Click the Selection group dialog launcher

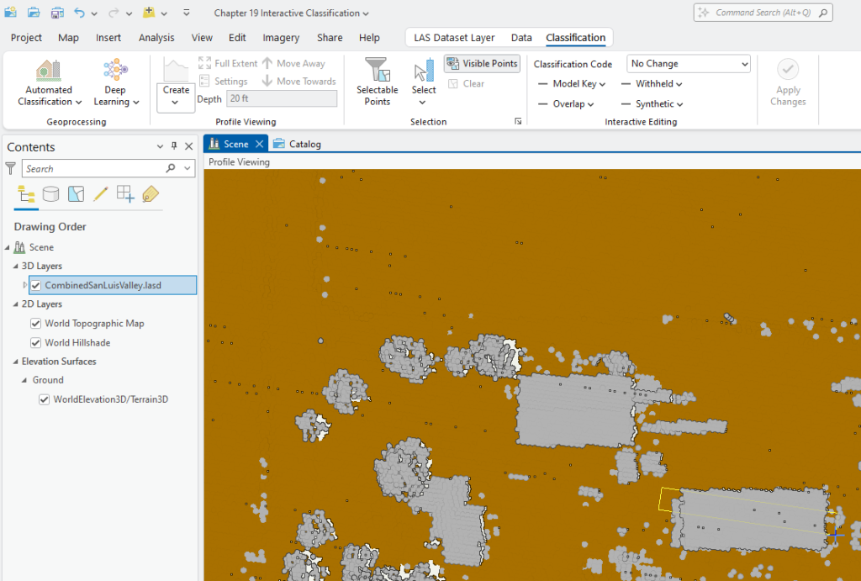click(x=517, y=121)
